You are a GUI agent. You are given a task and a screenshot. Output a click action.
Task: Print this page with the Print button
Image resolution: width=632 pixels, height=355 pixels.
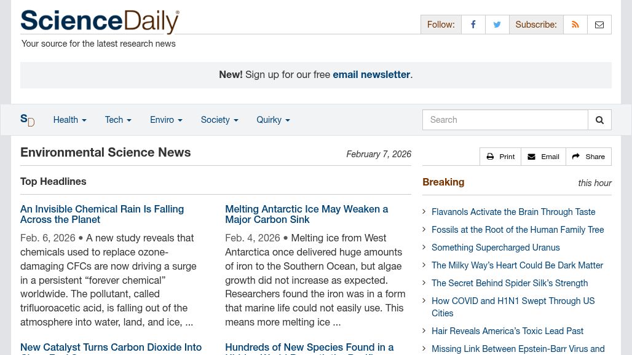pos(500,157)
